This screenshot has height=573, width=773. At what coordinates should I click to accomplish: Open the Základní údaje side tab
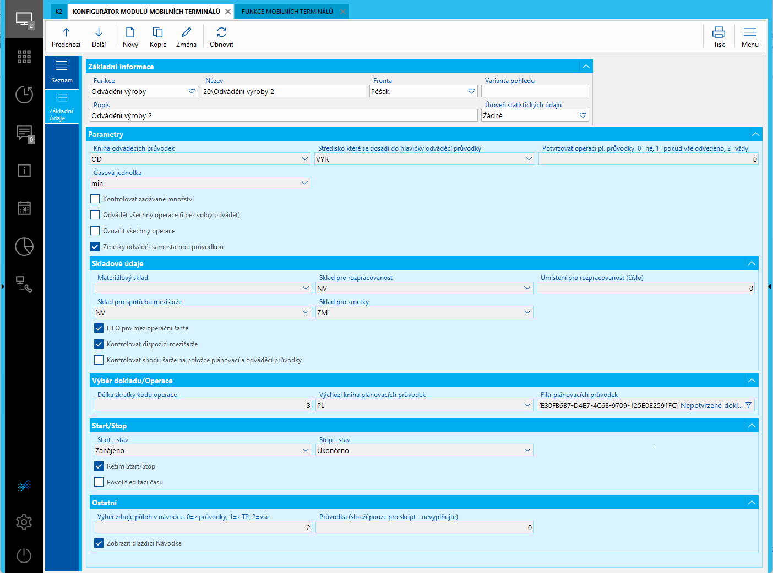[62, 106]
